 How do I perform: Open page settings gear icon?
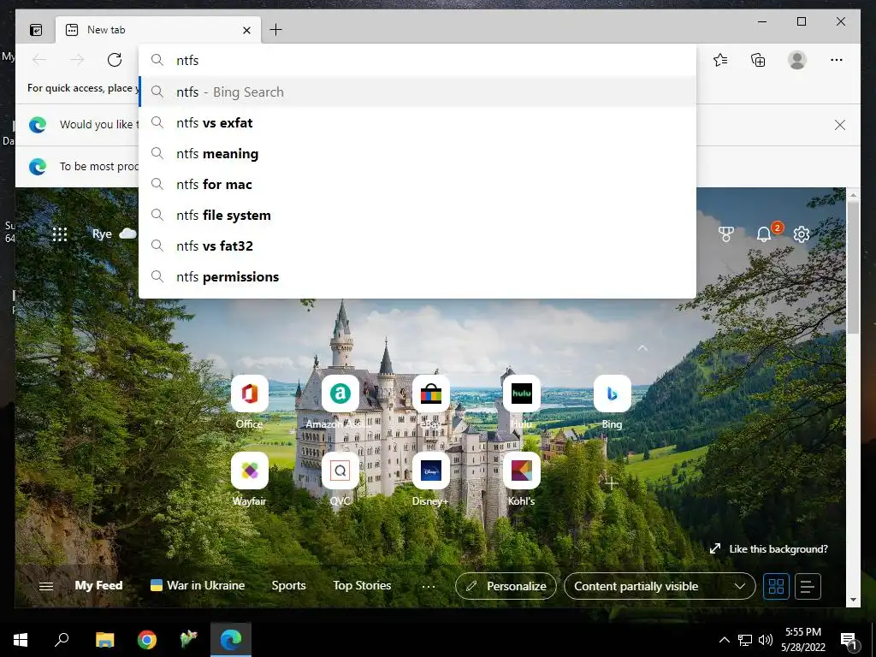pyautogui.click(x=802, y=234)
